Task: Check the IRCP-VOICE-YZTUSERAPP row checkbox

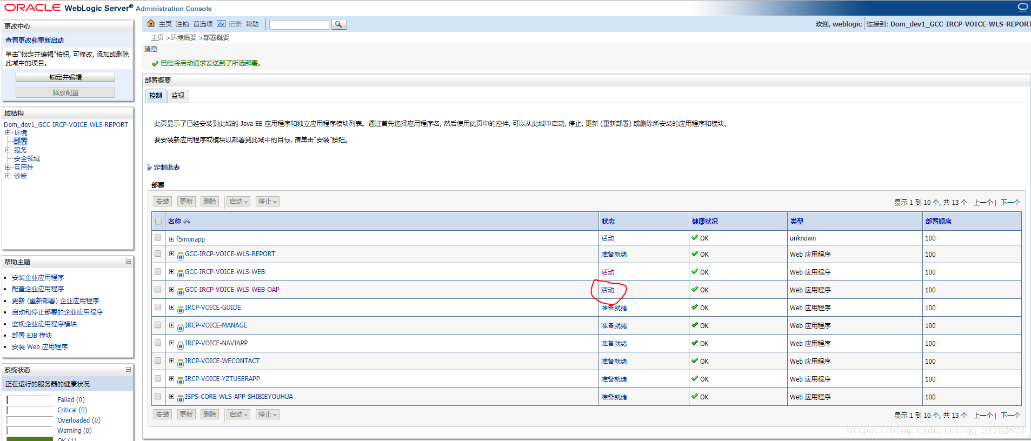Action: (158, 378)
